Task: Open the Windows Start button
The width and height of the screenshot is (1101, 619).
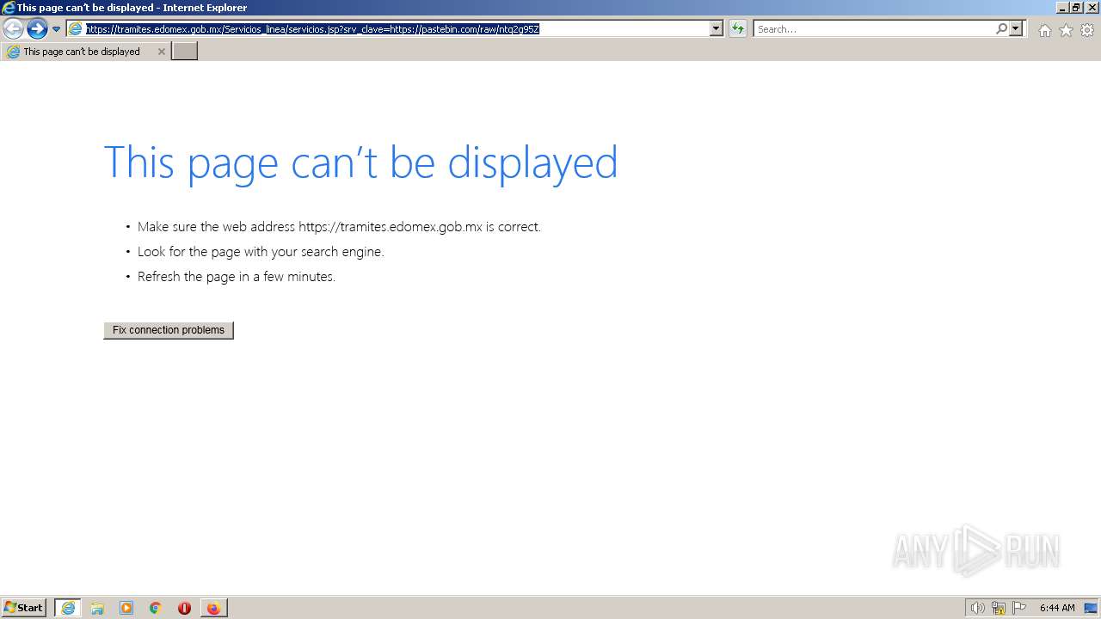Action: [24, 607]
